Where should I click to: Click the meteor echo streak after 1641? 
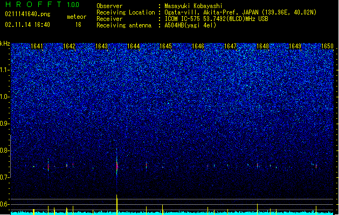(48, 167)
